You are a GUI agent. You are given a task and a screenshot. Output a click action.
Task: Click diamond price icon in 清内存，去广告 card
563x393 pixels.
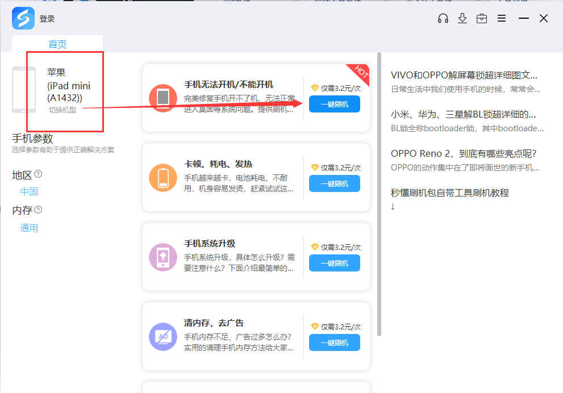tap(315, 327)
